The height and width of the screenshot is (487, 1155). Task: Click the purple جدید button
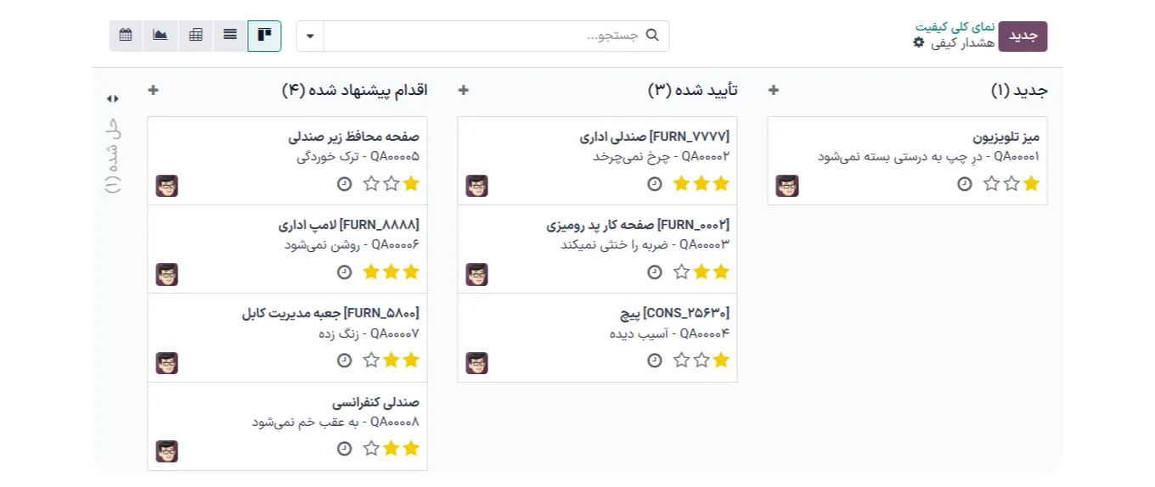click(x=1023, y=36)
